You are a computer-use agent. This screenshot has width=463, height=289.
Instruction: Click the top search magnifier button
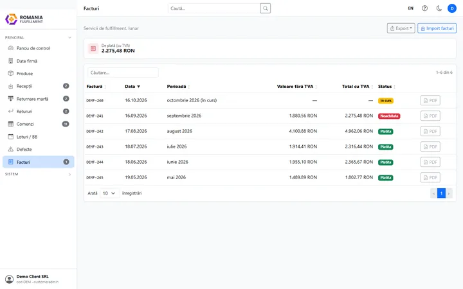coord(266,8)
